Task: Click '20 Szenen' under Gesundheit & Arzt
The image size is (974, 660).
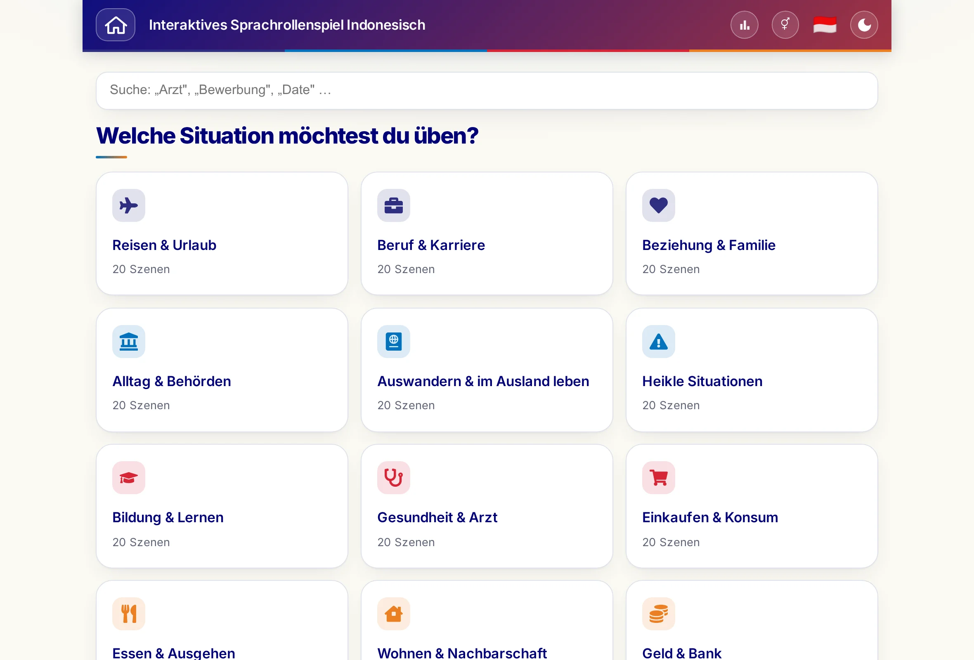Action: point(406,542)
